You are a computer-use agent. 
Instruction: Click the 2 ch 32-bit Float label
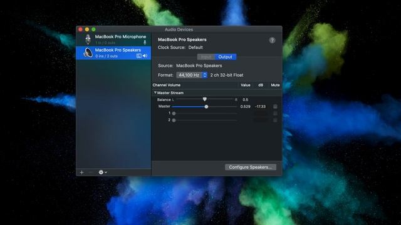pos(227,75)
